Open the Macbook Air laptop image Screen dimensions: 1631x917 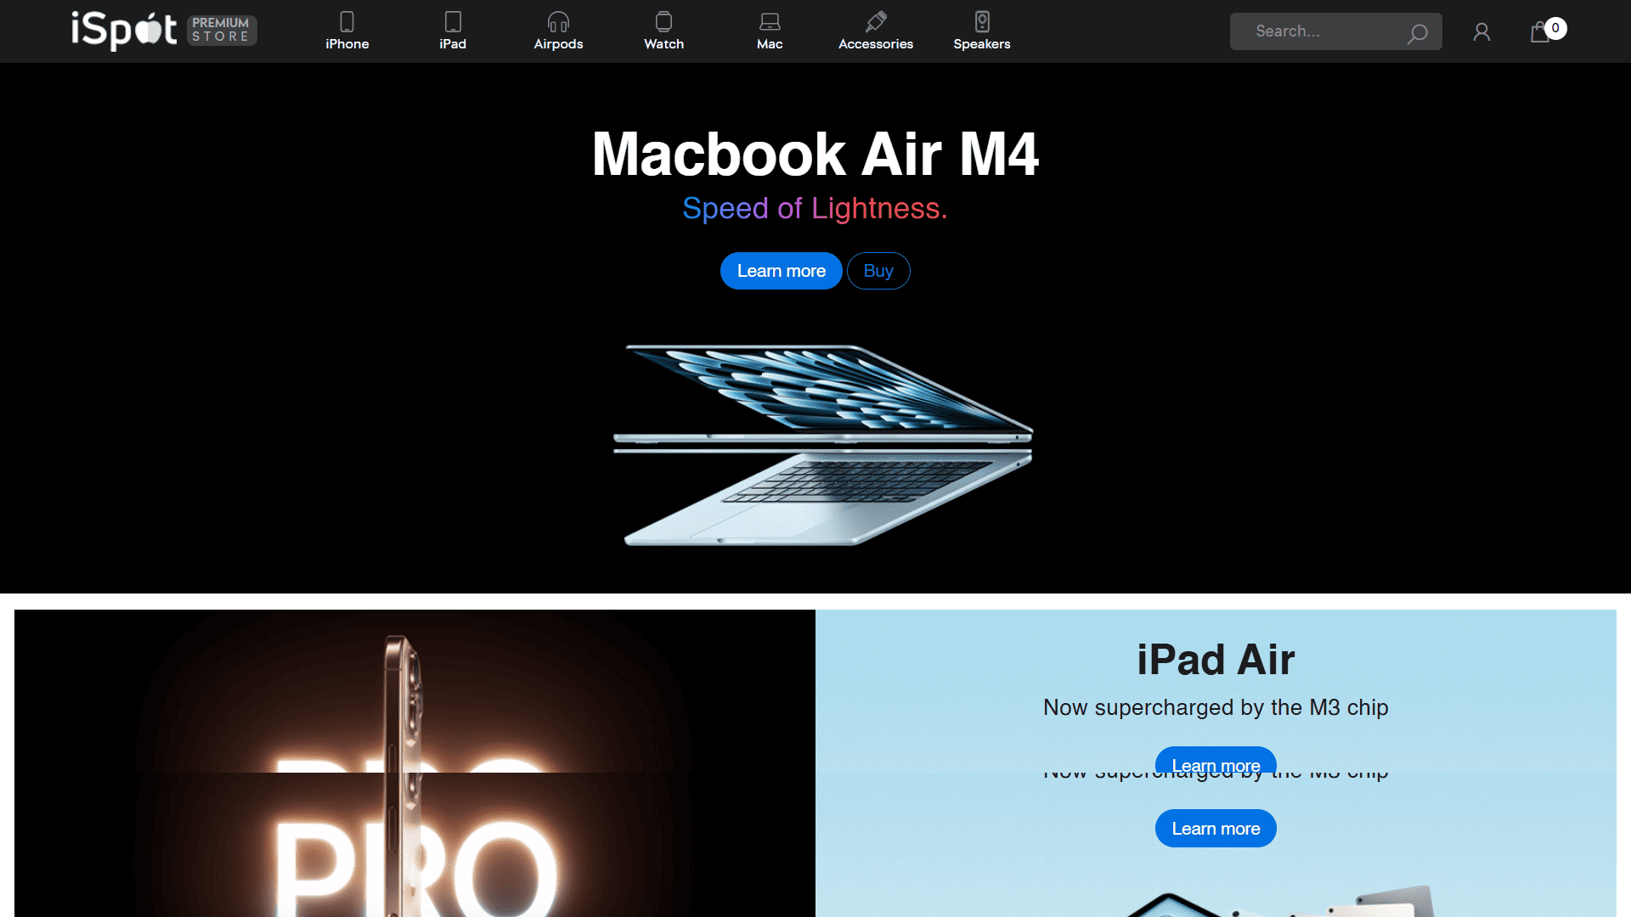[x=822, y=444]
